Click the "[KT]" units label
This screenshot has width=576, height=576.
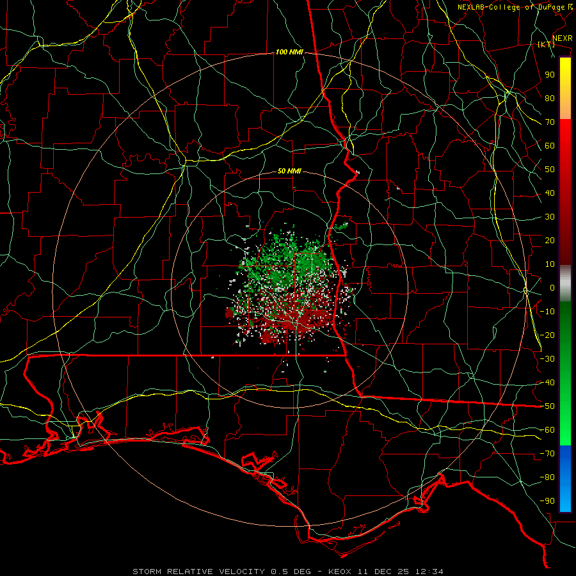tap(547, 44)
